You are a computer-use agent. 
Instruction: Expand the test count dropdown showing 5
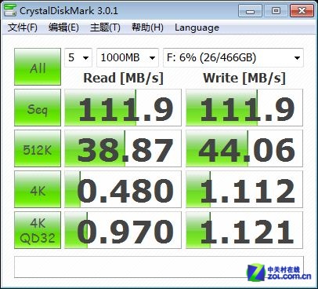click(78, 57)
